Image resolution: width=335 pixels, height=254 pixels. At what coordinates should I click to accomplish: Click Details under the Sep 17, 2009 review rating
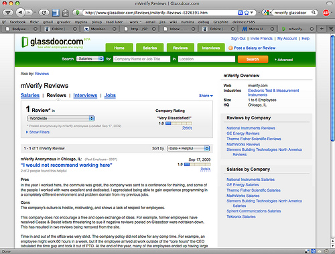[206, 169]
